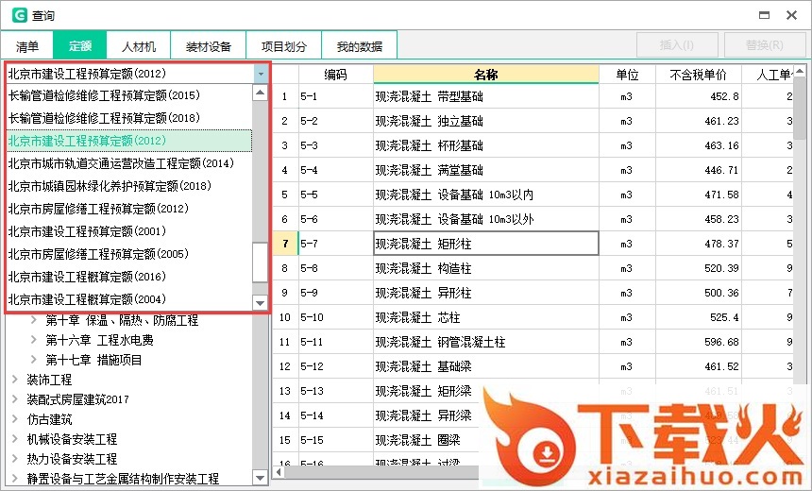The width and height of the screenshot is (812, 491).
Task: Click tree panel scroll-down arrow
Action: coord(260,478)
